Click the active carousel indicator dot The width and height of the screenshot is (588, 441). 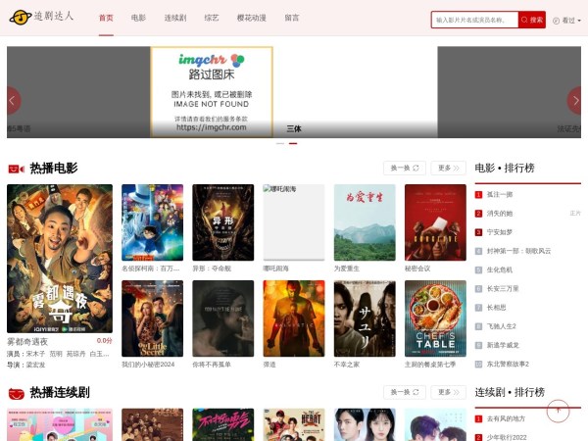tap(293, 143)
